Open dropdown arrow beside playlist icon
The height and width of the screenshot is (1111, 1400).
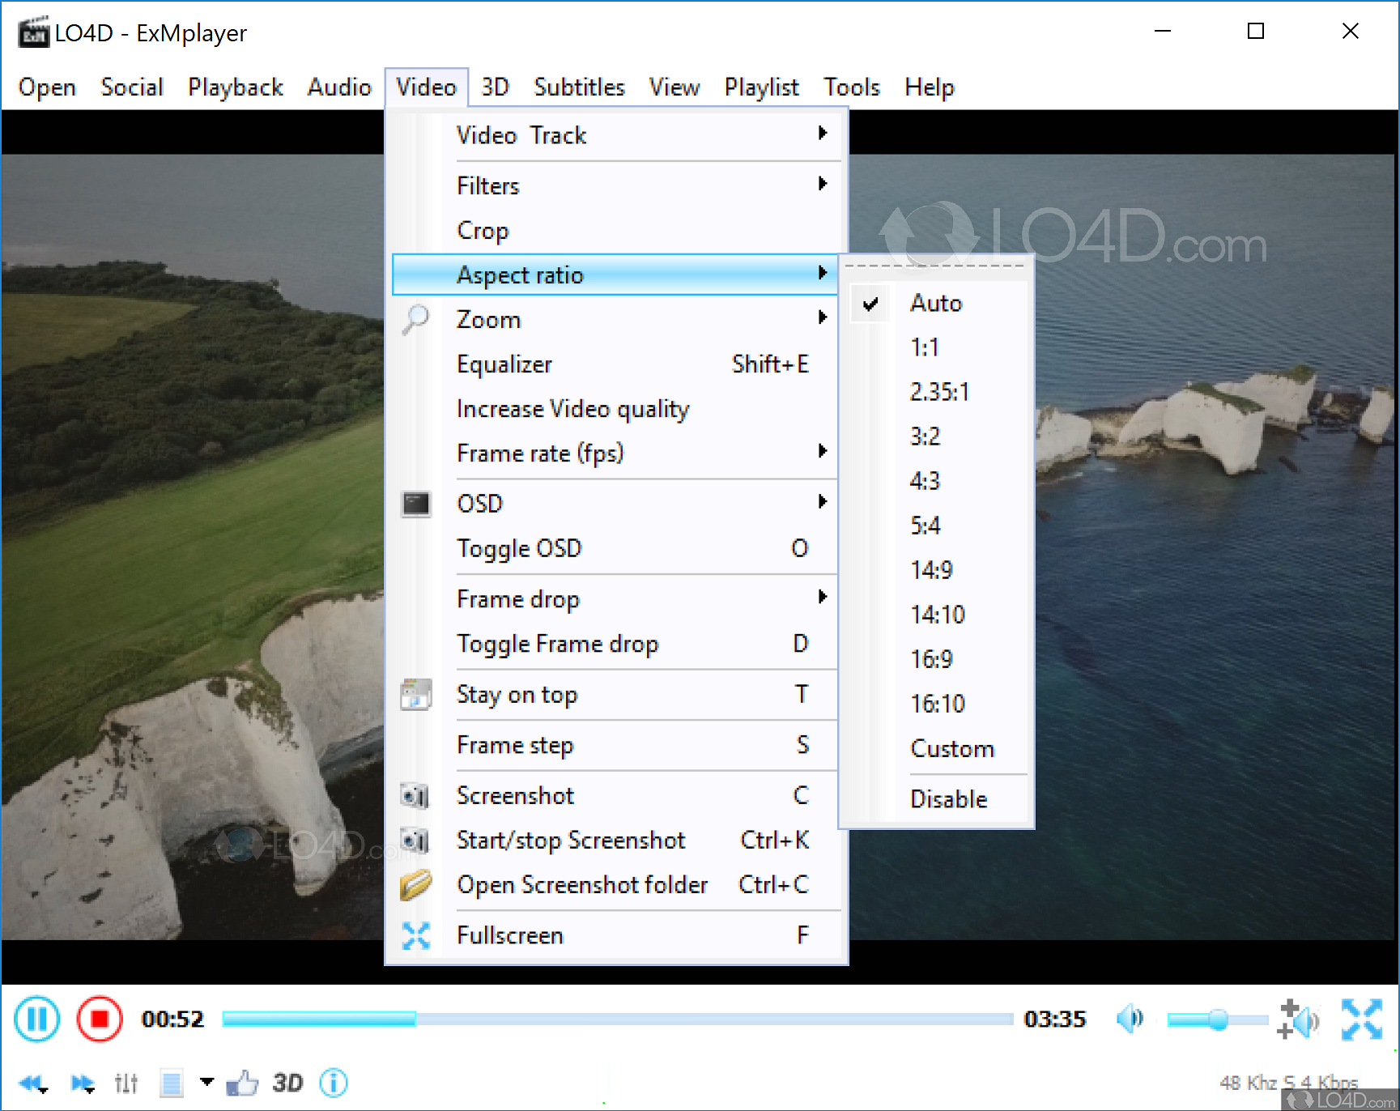pos(206,1082)
